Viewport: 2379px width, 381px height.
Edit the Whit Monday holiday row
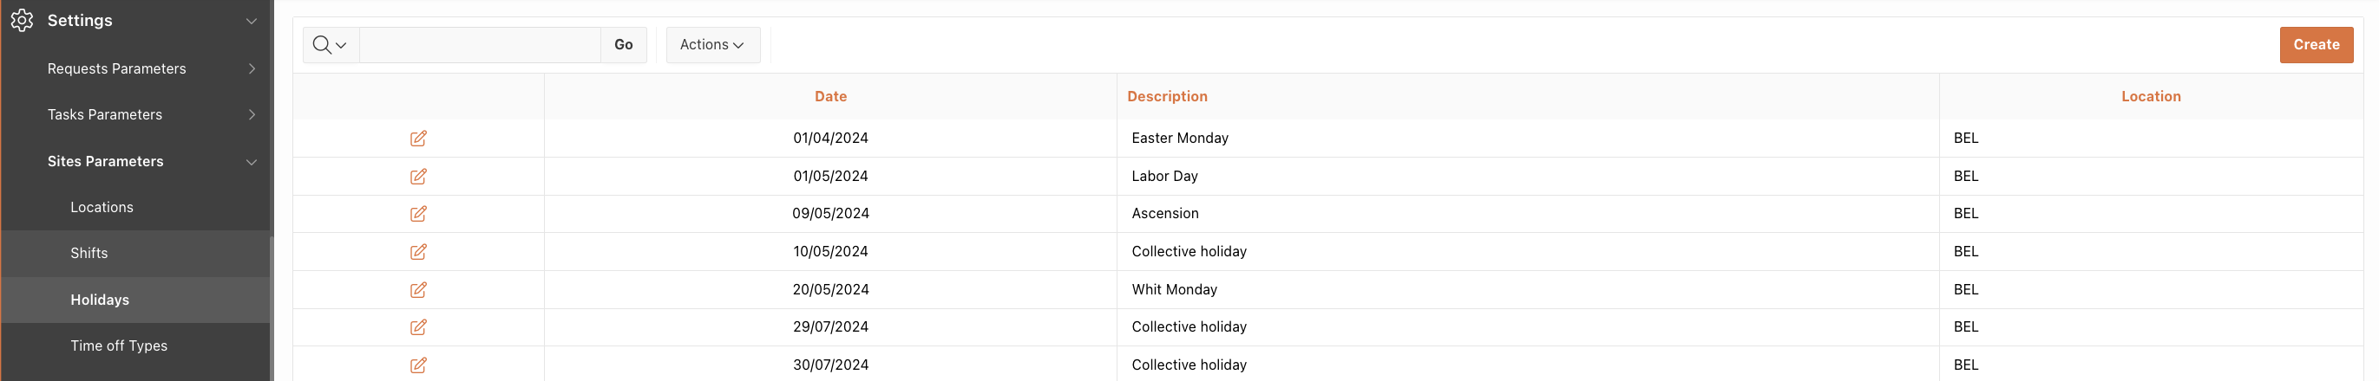[x=418, y=290]
